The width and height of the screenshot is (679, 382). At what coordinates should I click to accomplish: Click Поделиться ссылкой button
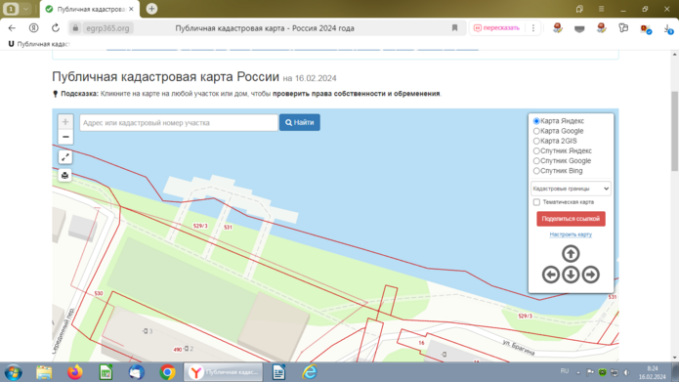[x=571, y=219]
